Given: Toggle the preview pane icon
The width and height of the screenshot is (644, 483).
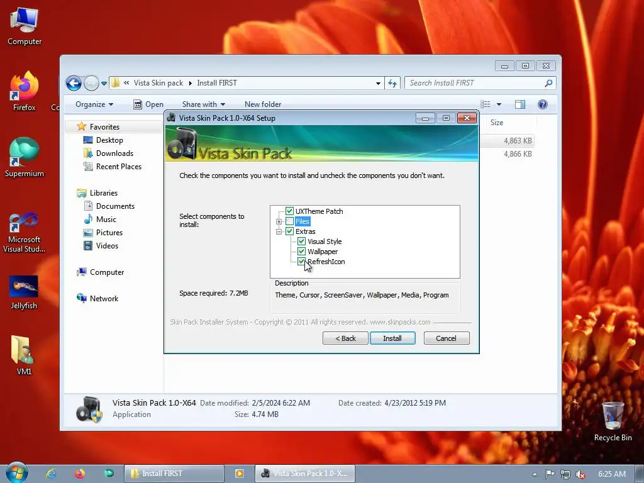Looking at the screenshot, I should tap(520, 104).
